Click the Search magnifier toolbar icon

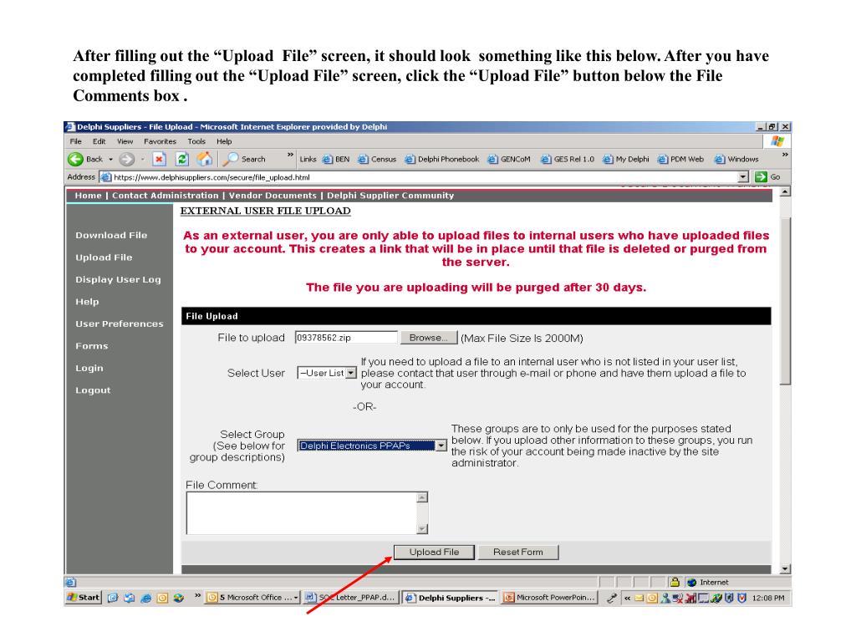pos(231,159)
